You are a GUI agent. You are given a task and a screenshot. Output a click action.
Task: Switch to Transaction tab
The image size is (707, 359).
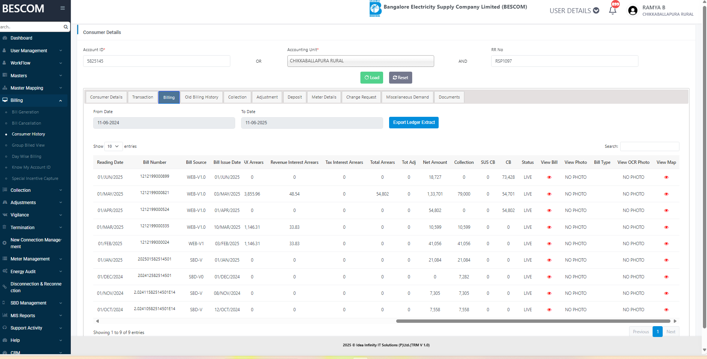click(143, 97)
